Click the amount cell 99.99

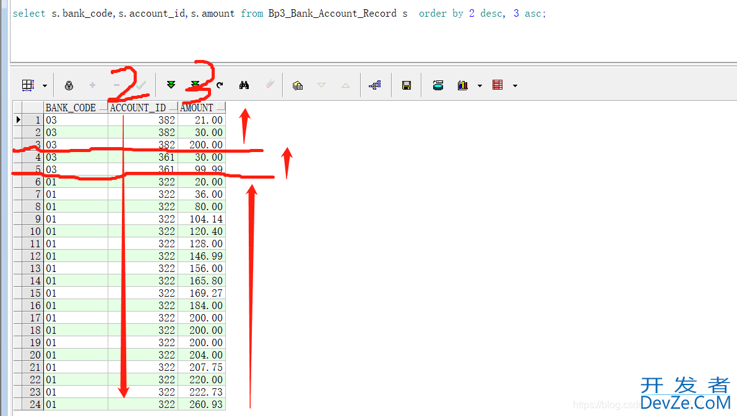(202, 169)
